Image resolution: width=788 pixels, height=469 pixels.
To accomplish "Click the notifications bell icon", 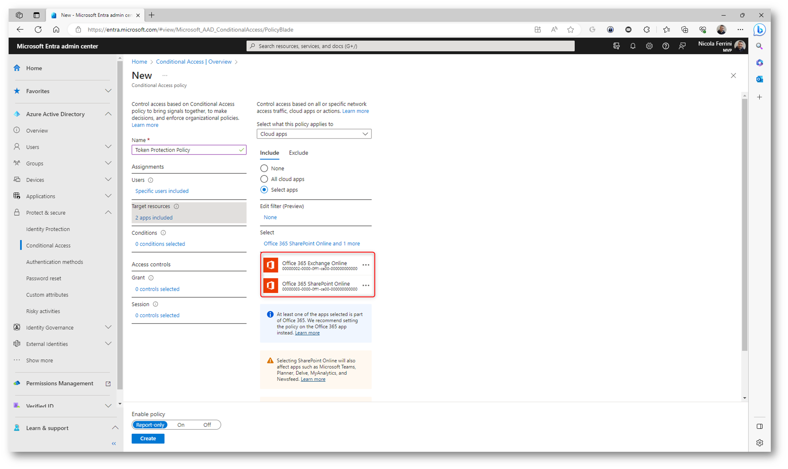I will 633,46.
